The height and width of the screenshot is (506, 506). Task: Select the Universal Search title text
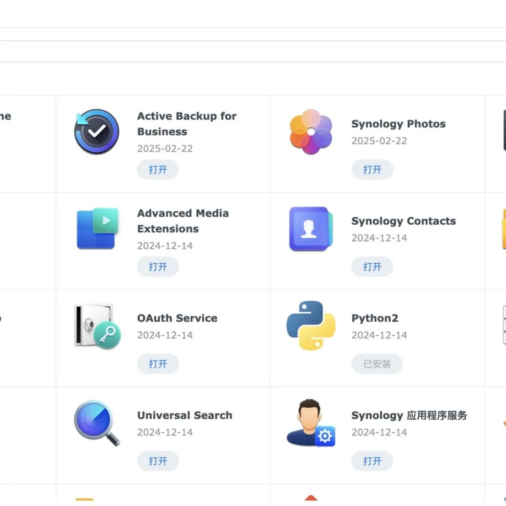coord(185,415)
